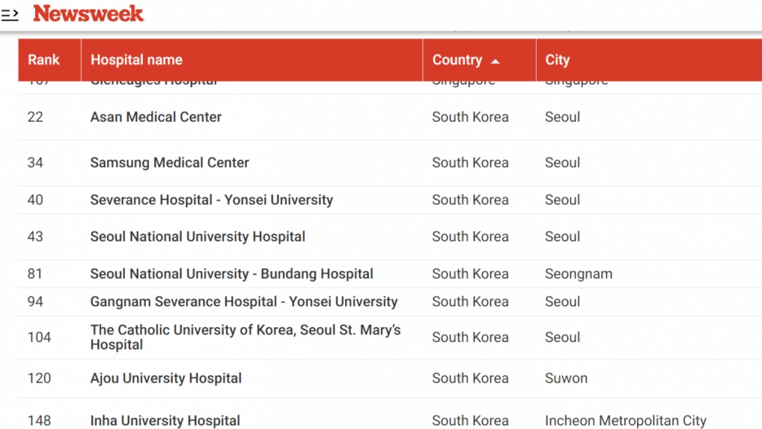Select the Seongnam city cell
Viewport: 762px width, 429px height.
click(x=579, y=274)
